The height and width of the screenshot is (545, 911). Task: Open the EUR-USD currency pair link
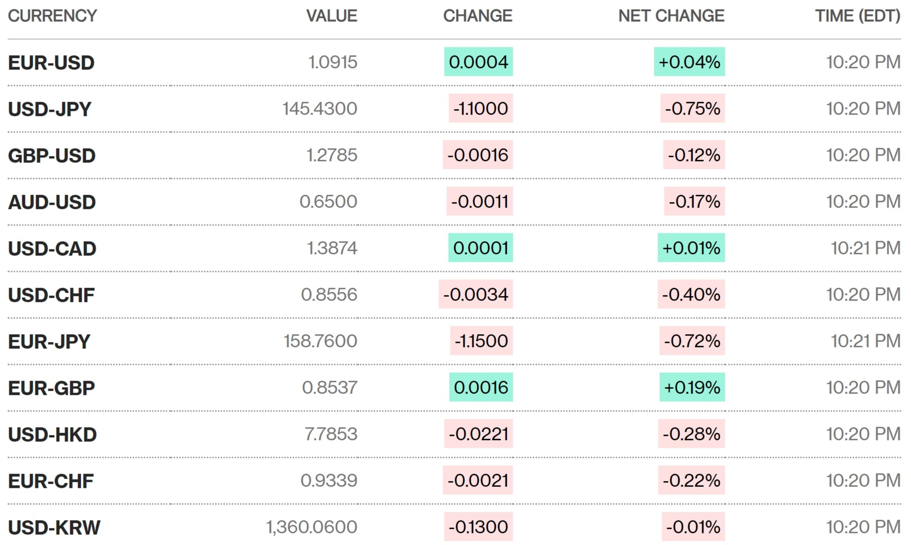51,63
